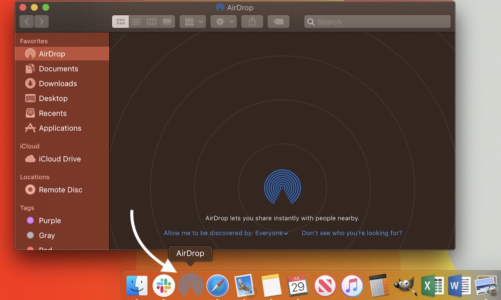The height and width of the screenshot is (300, 501).
Task: Open the action gear dropdown
Action: point(223,21)
